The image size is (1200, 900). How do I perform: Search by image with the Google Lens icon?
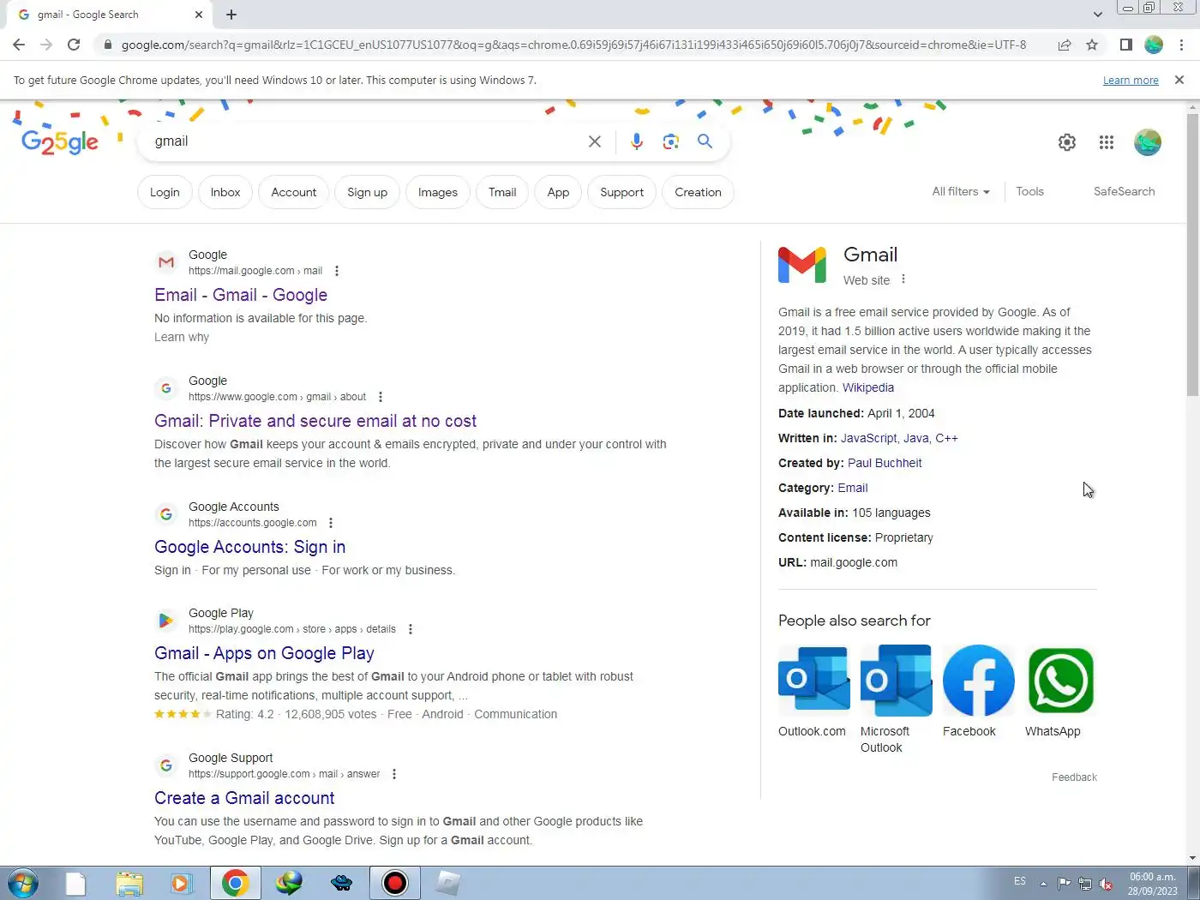click(671, 141)
